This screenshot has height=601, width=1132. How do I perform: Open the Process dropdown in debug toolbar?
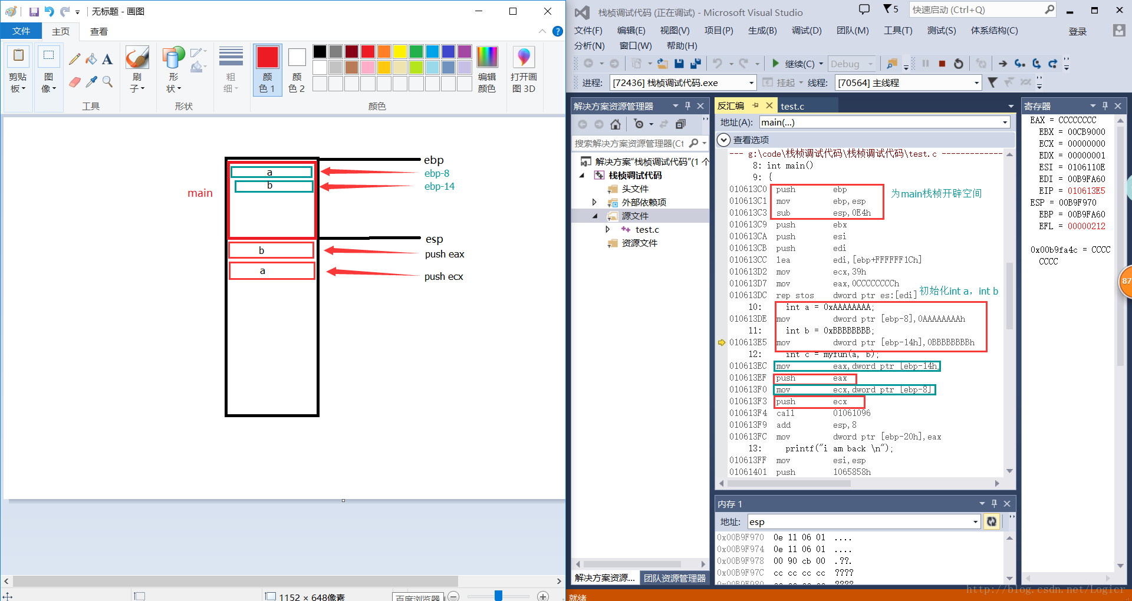tap(751, 83)
